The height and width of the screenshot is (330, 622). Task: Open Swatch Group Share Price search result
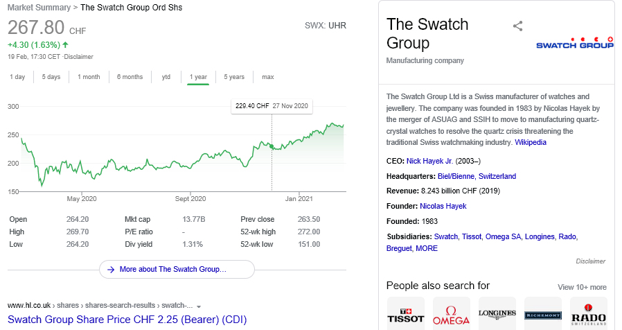(x=127, y=320)
